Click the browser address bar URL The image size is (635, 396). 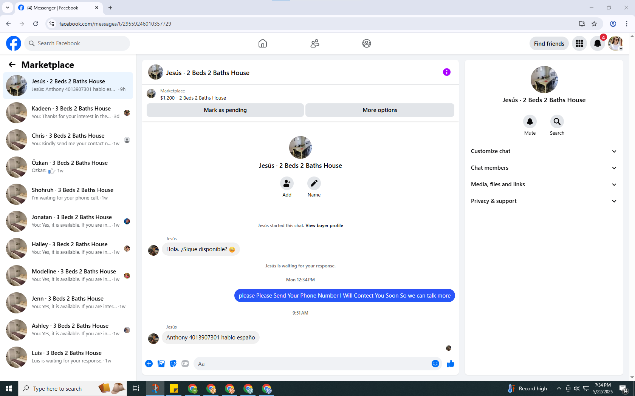[x=115, y=24]
